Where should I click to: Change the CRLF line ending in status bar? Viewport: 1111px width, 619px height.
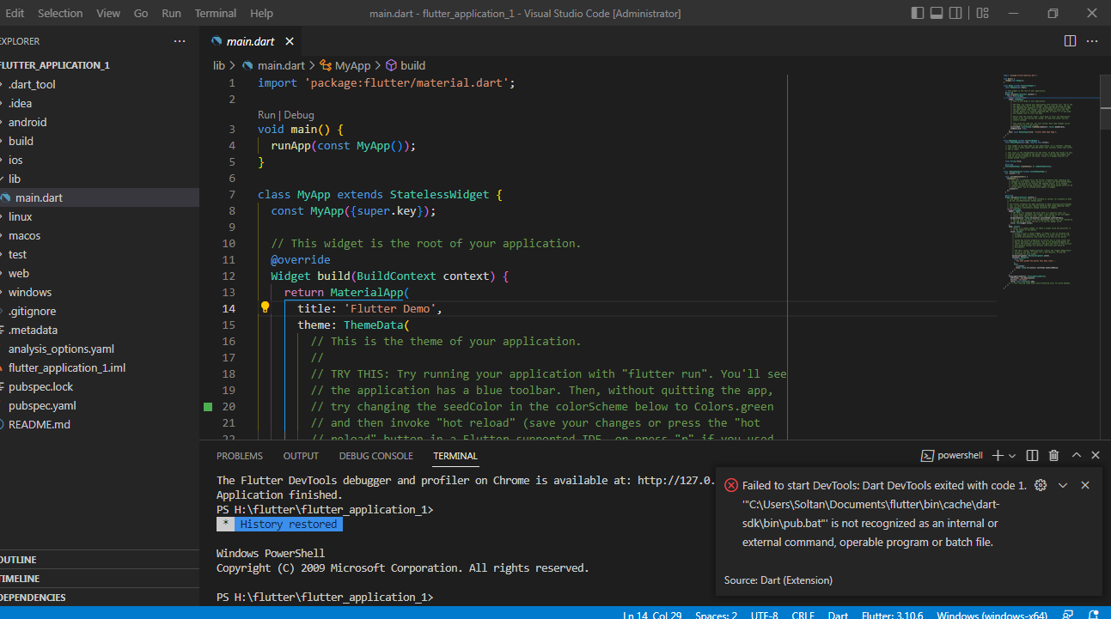(x=803, y=615)
